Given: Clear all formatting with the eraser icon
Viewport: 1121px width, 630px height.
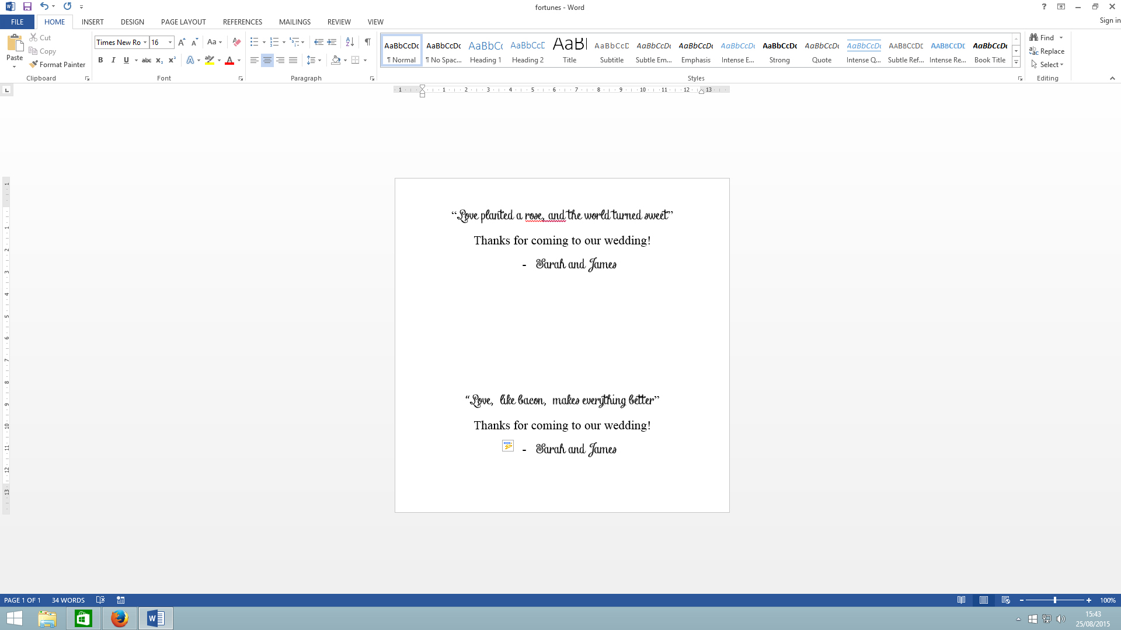Looking at the screenshot, I should (x=236, y=42).
